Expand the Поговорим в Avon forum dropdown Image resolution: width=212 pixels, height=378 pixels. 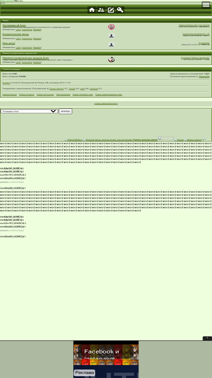pyautogui.click(x=29, y=111)
